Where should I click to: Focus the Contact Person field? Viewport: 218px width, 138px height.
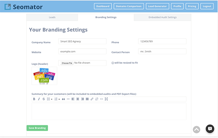coord(162,52)
